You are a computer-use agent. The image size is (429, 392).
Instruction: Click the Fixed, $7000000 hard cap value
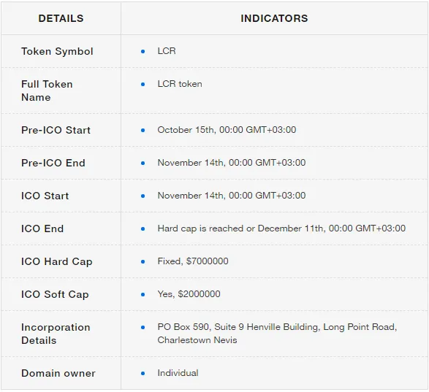point(193,261)
